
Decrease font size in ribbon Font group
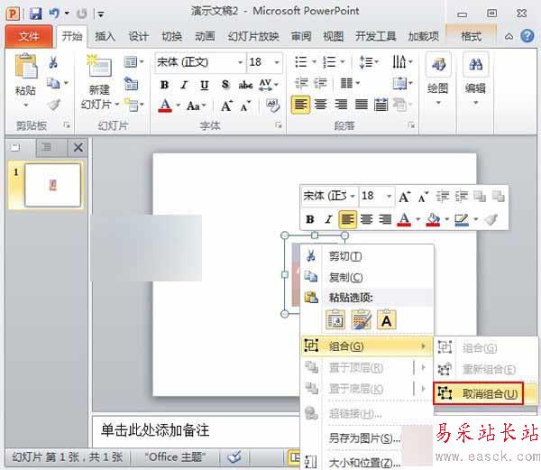click(245, 106)
